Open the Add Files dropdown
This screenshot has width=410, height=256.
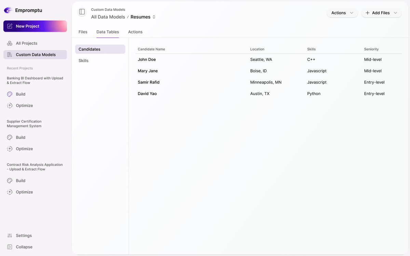[381, 13]
